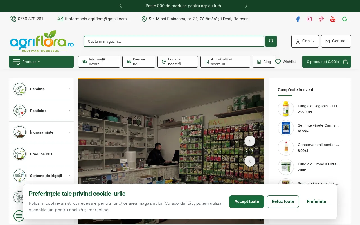Open Locația noastră page
Screen dimensions: 360x225
point(178,62)
